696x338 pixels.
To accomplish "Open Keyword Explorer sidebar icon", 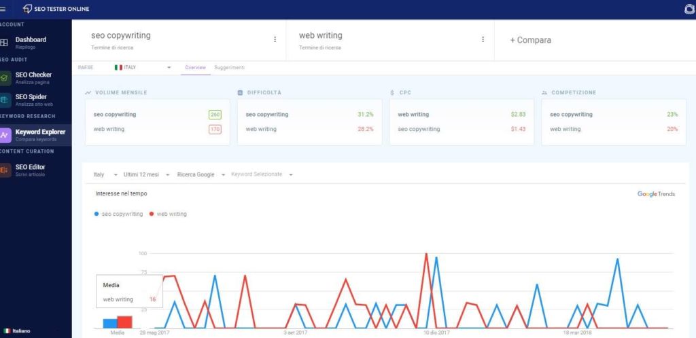I will coord(5,135).
